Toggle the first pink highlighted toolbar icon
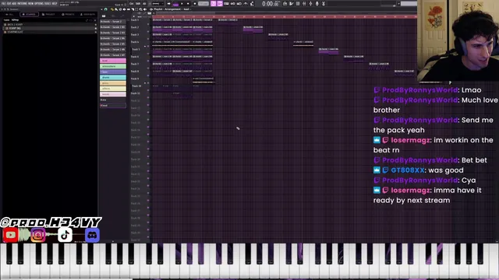This screenshot has height=280, width=499. (x=213, y=3)
